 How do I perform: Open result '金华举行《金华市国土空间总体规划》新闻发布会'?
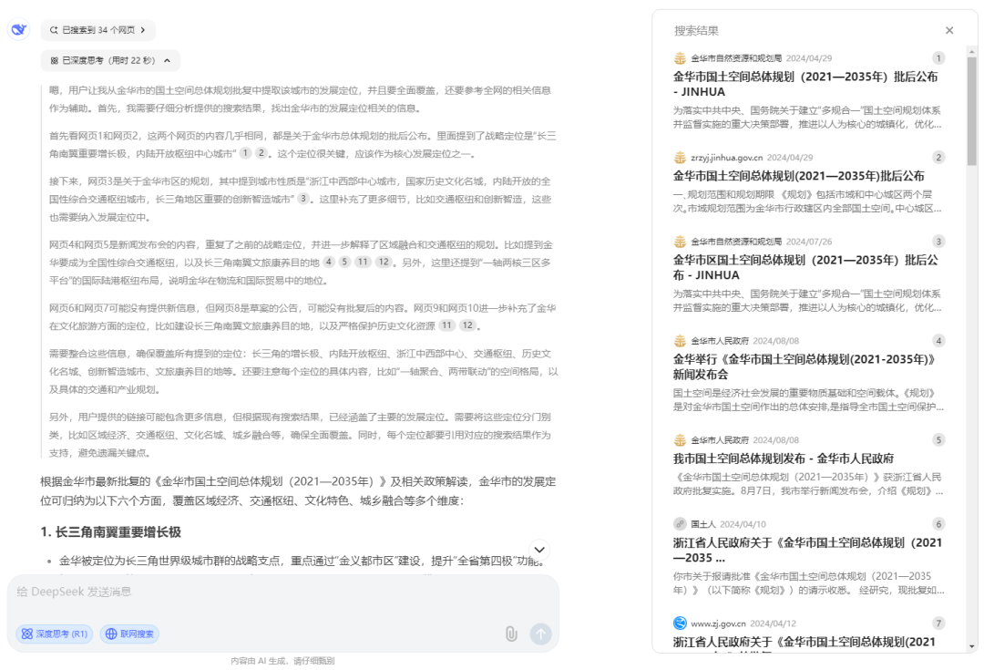(x=804, y=366)
